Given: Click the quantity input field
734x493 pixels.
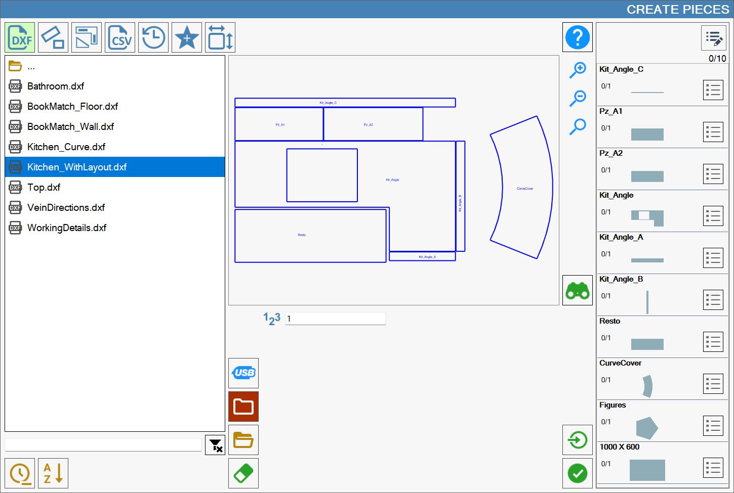Looking at the screenshot, I should (336, 319).
